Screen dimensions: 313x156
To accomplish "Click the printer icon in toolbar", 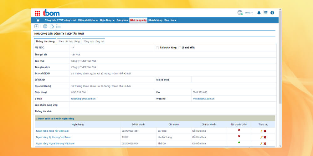I will 45,27.
